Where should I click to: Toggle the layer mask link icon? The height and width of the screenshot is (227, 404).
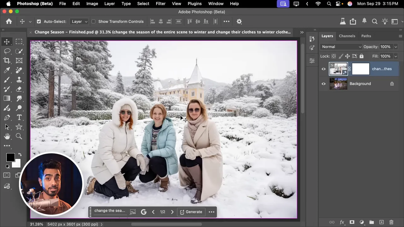point(349,69)
